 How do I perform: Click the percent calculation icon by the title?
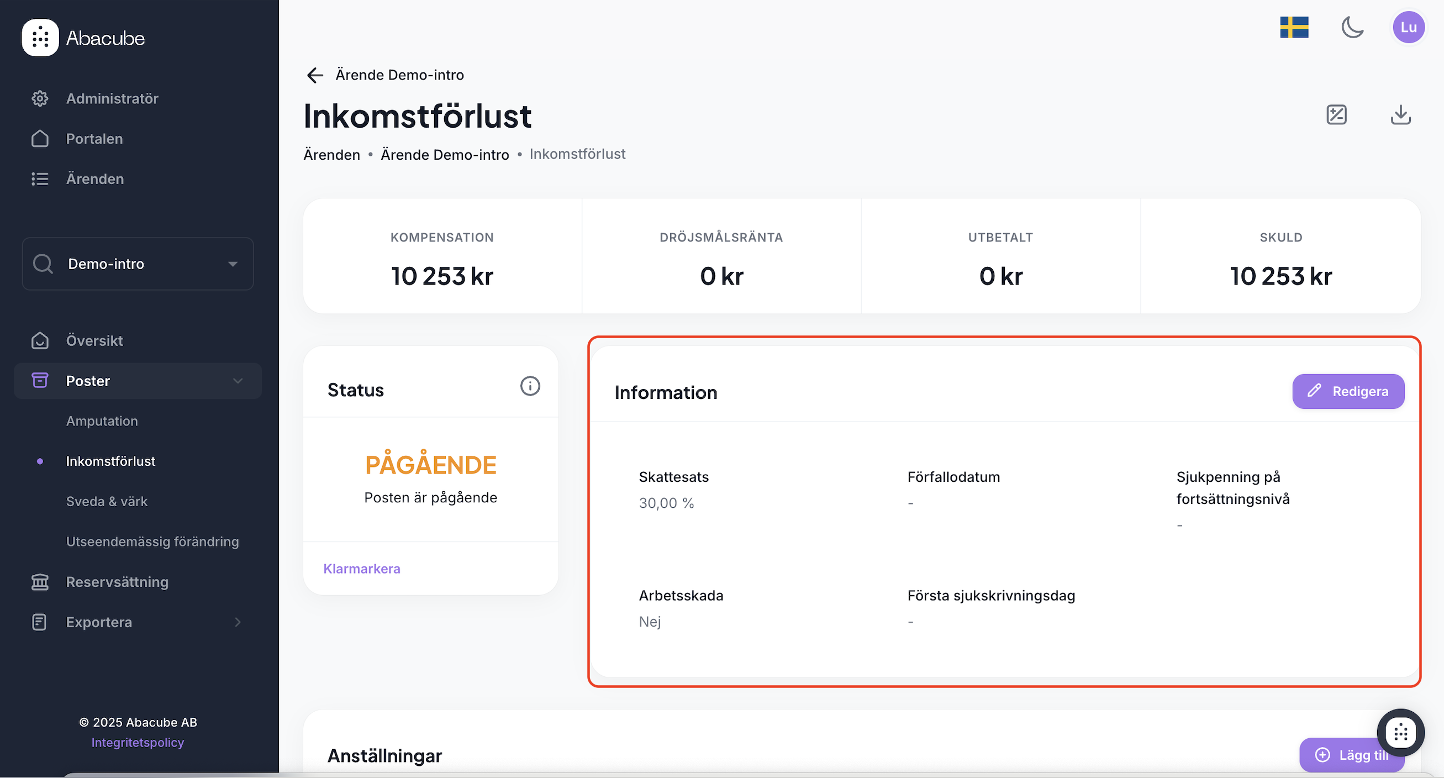point(1336,115)
